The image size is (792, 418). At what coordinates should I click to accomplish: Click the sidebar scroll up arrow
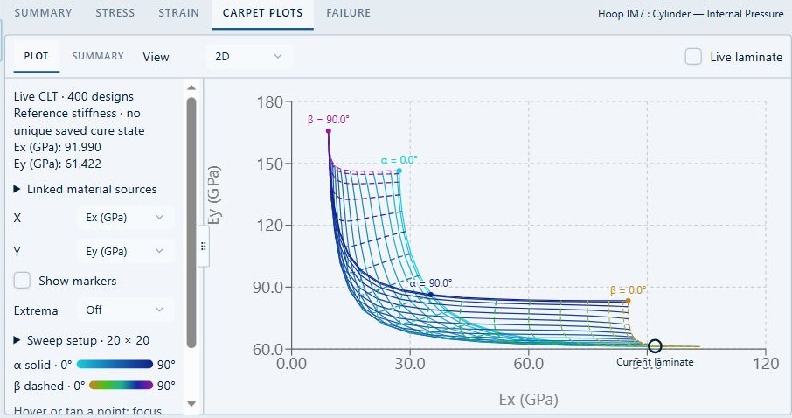[191, 87]
